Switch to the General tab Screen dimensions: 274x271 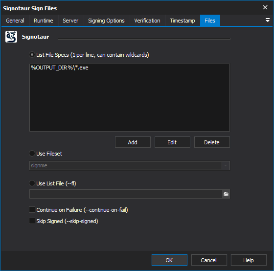[15, 21]
